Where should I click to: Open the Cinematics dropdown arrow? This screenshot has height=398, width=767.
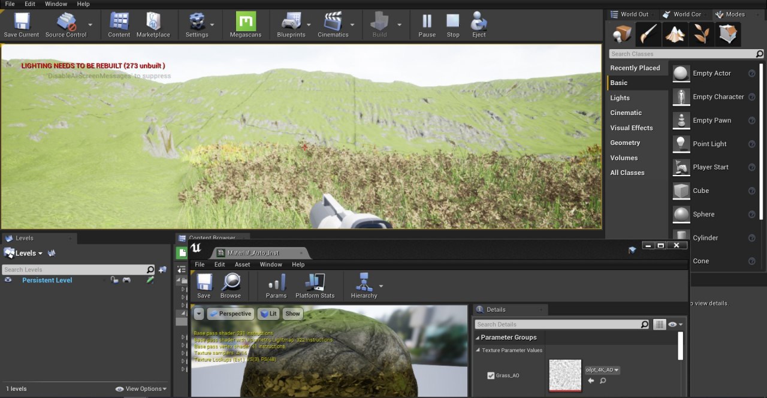(x=352, y=25)
